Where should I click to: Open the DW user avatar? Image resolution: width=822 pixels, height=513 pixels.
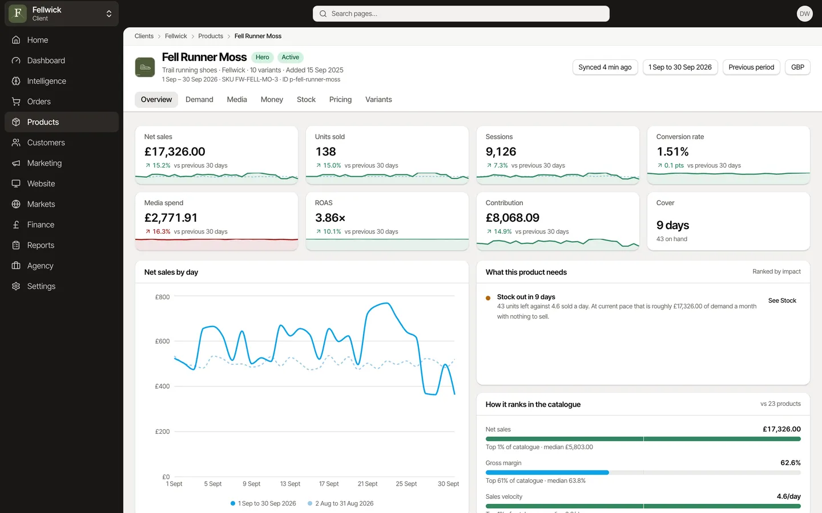click(805, 14)
